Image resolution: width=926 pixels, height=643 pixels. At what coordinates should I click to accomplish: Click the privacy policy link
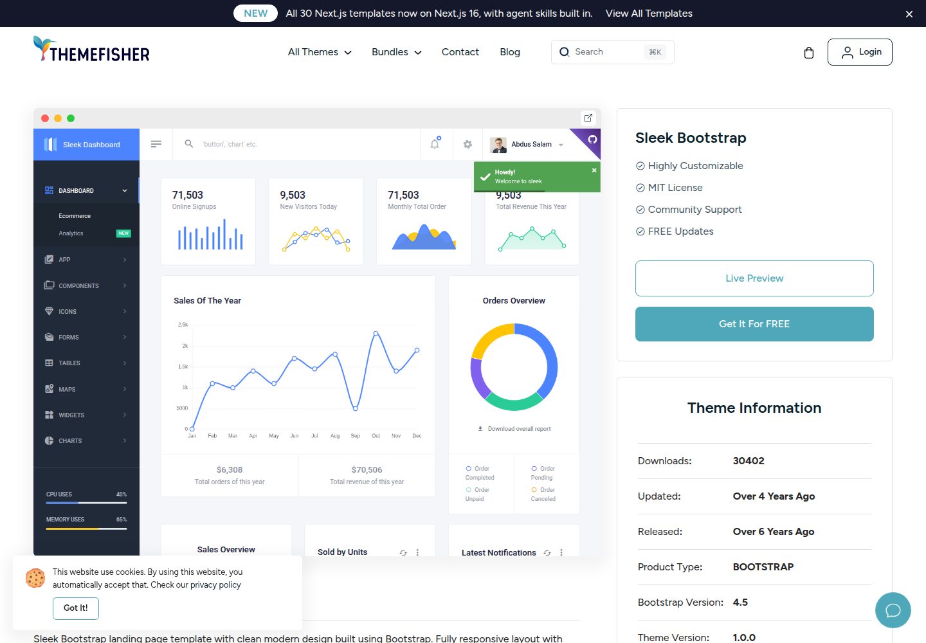click(x=215, y=585)
